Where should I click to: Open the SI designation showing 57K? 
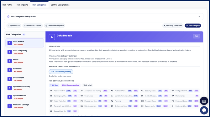(x=185, y=106)
